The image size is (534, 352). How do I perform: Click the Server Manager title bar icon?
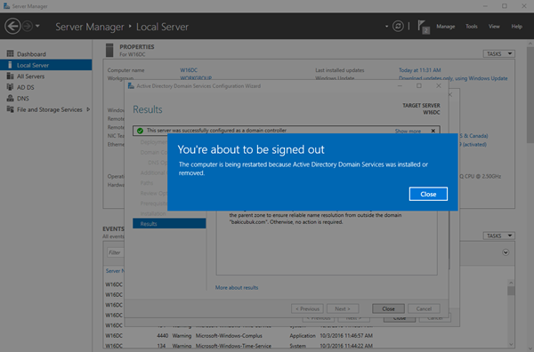tap(6, 6)
